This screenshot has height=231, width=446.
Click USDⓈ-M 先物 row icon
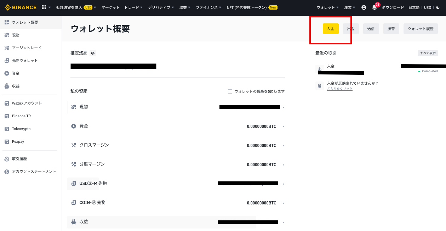74,184
